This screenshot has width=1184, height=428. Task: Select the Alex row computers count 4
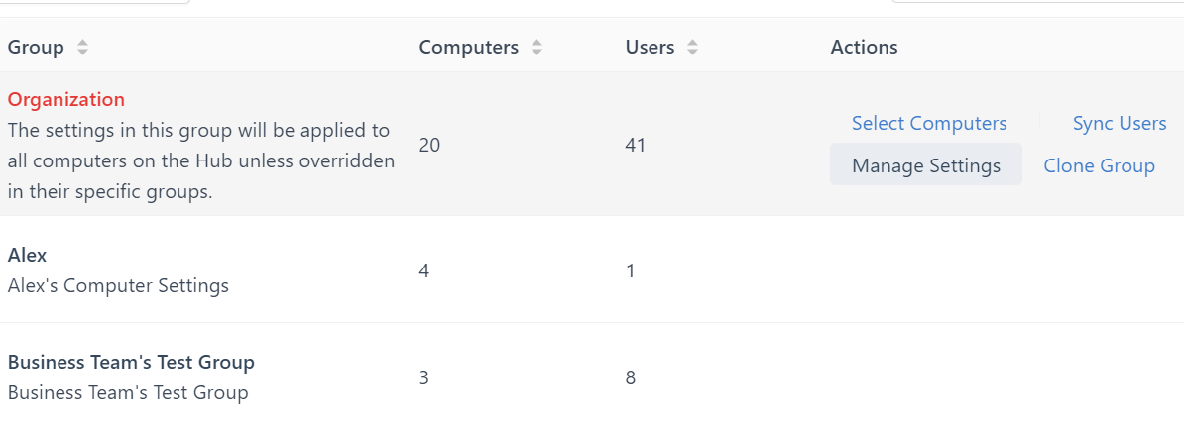pyautogui.click(x=424, y=270)
